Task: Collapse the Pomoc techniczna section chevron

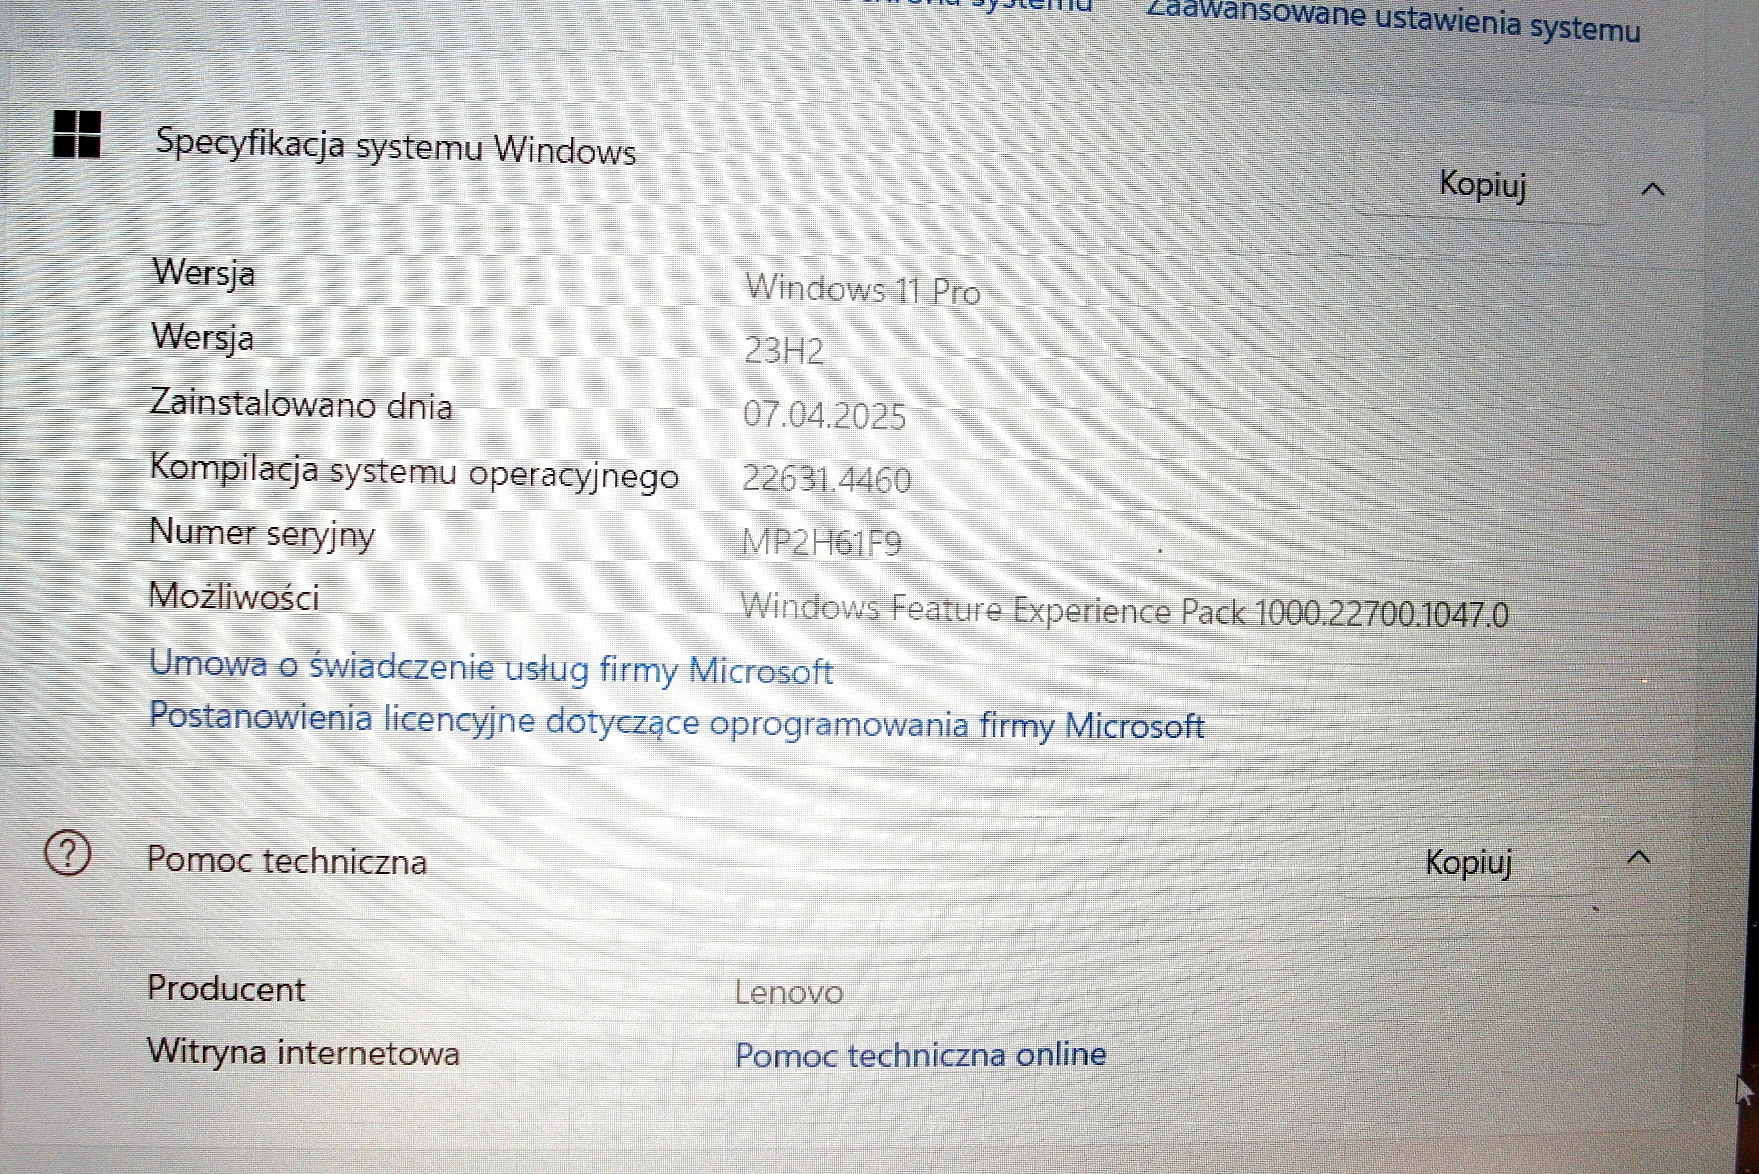Action: pos(1639,857)
